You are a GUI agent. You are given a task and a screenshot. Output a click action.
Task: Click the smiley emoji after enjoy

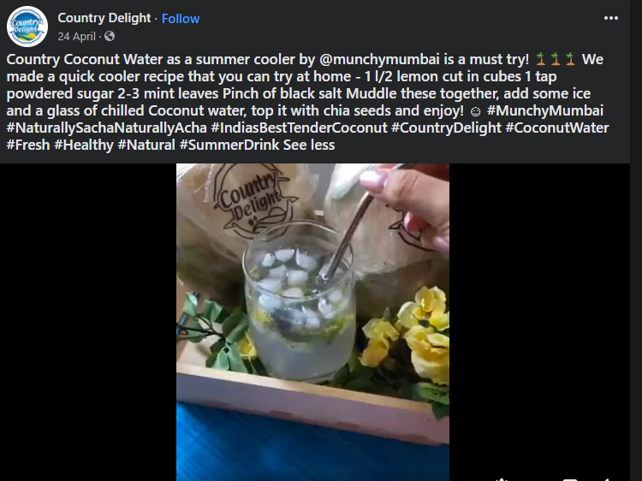[475, 111]
